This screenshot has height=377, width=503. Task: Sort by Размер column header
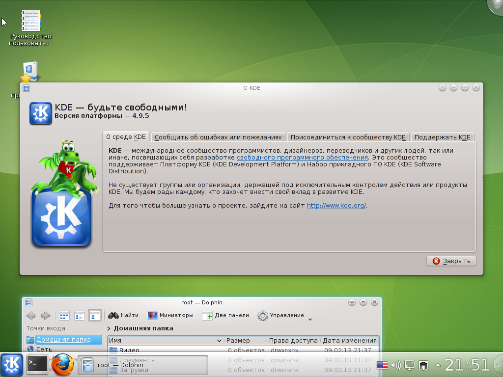(x=246, y=341)
